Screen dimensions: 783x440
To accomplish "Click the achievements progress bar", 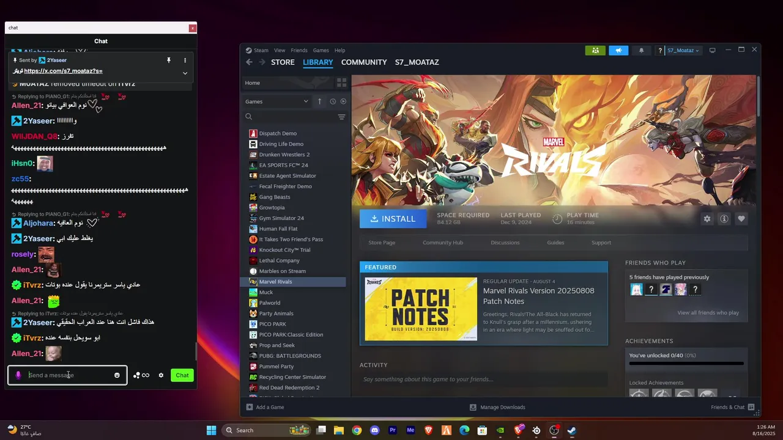I will 686,364.
